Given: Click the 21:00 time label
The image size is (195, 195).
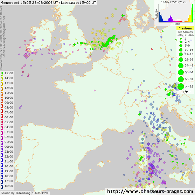Looking at the screenshot, I should pyautogui.click(x=9, y=161).
